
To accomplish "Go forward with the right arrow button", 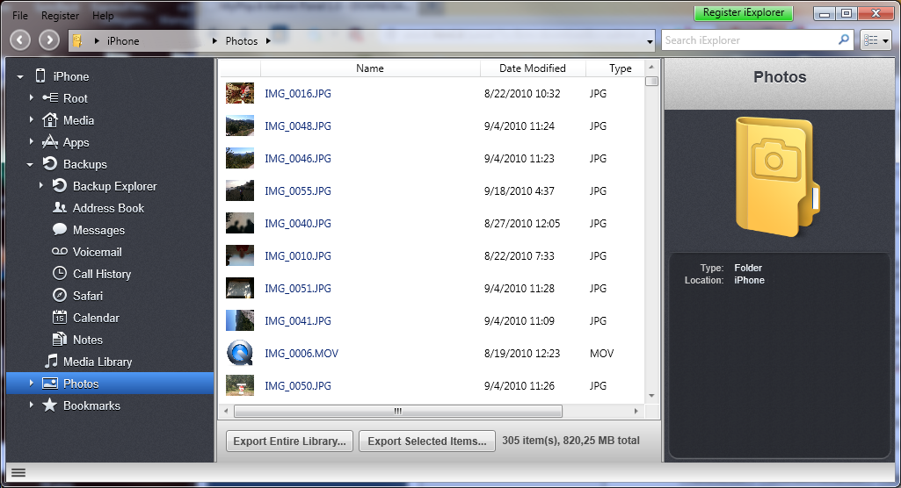I will (49, 39).
